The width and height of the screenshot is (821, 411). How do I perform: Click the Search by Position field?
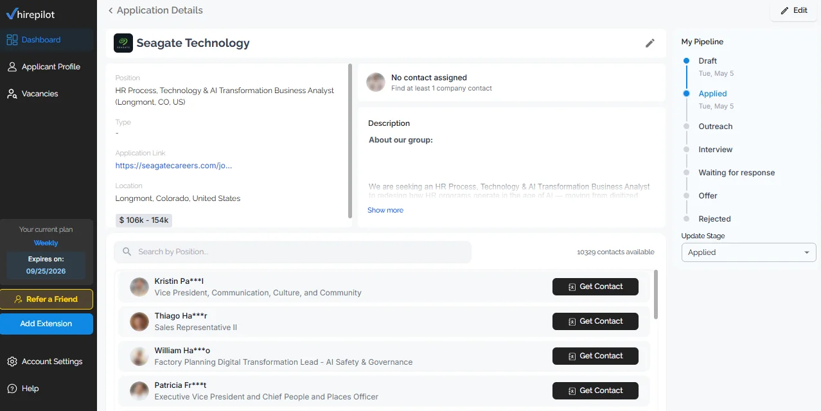click(292, 252)
